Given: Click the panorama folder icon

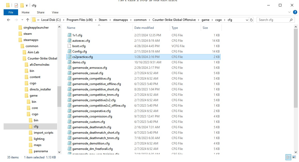Looking at the screenshot, I should click(30, 151).
